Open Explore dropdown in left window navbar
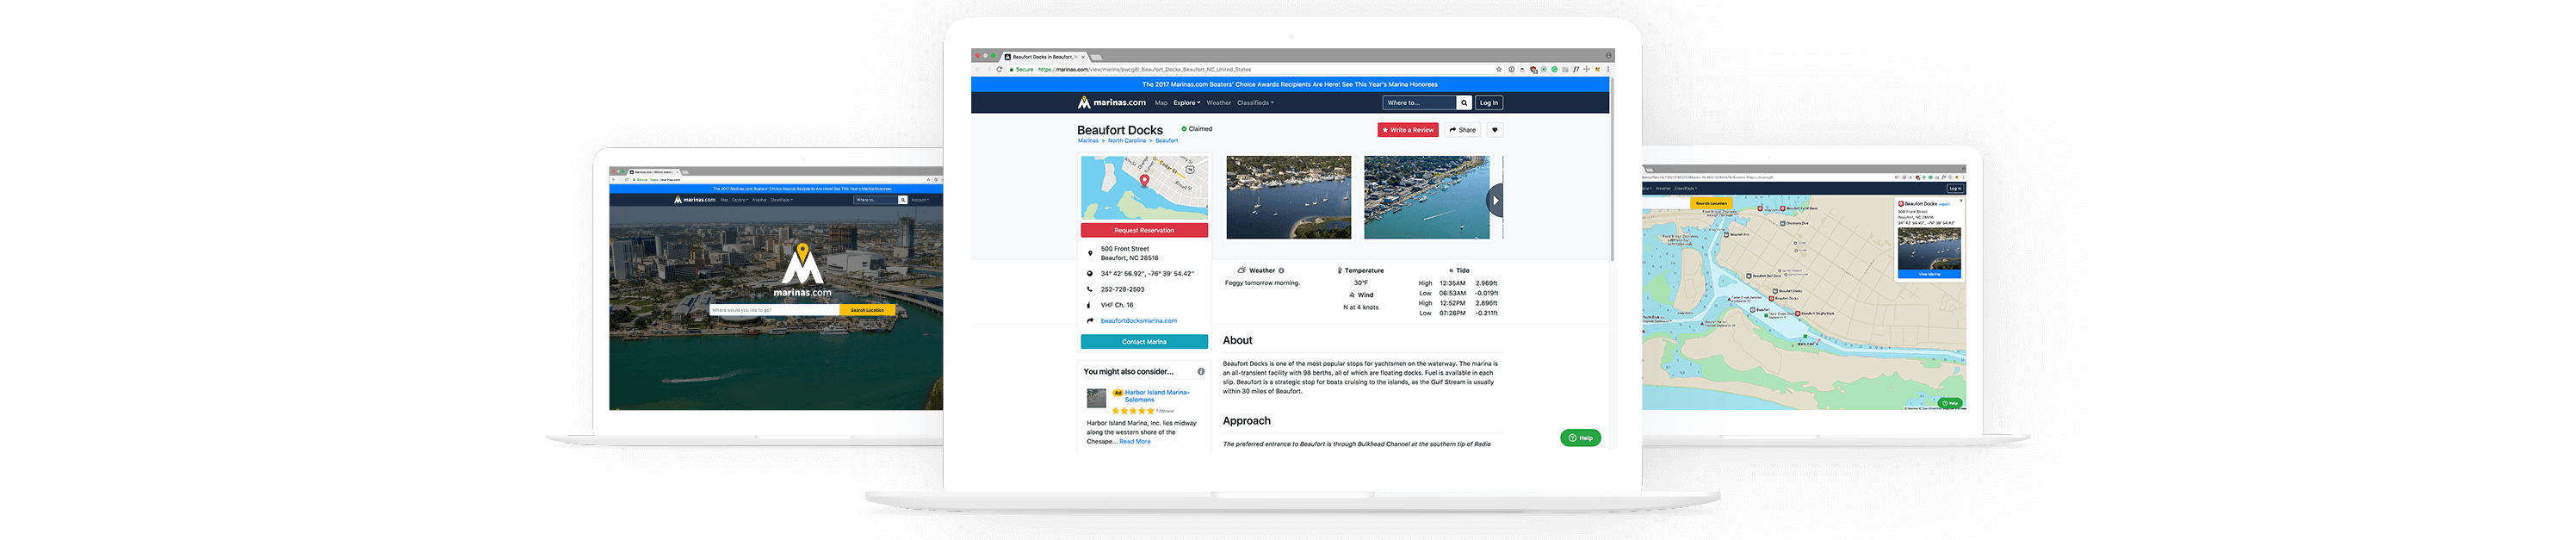 (739, 200)
